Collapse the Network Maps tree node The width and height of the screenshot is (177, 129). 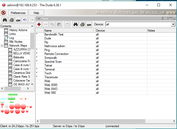point(2,46)
